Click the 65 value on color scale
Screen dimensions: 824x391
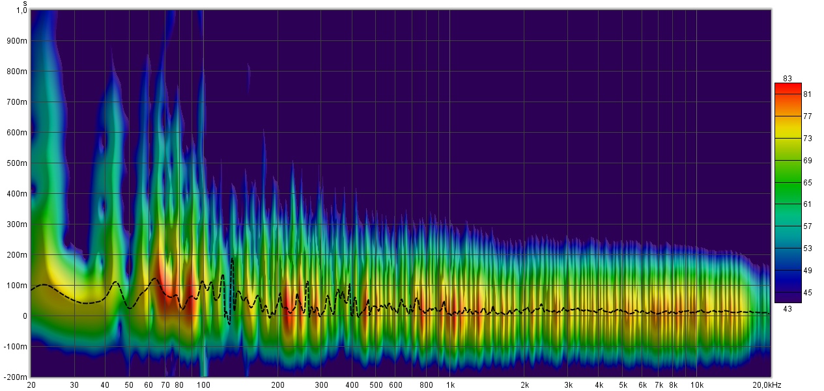pyautogui.click(x=808, y=183)
